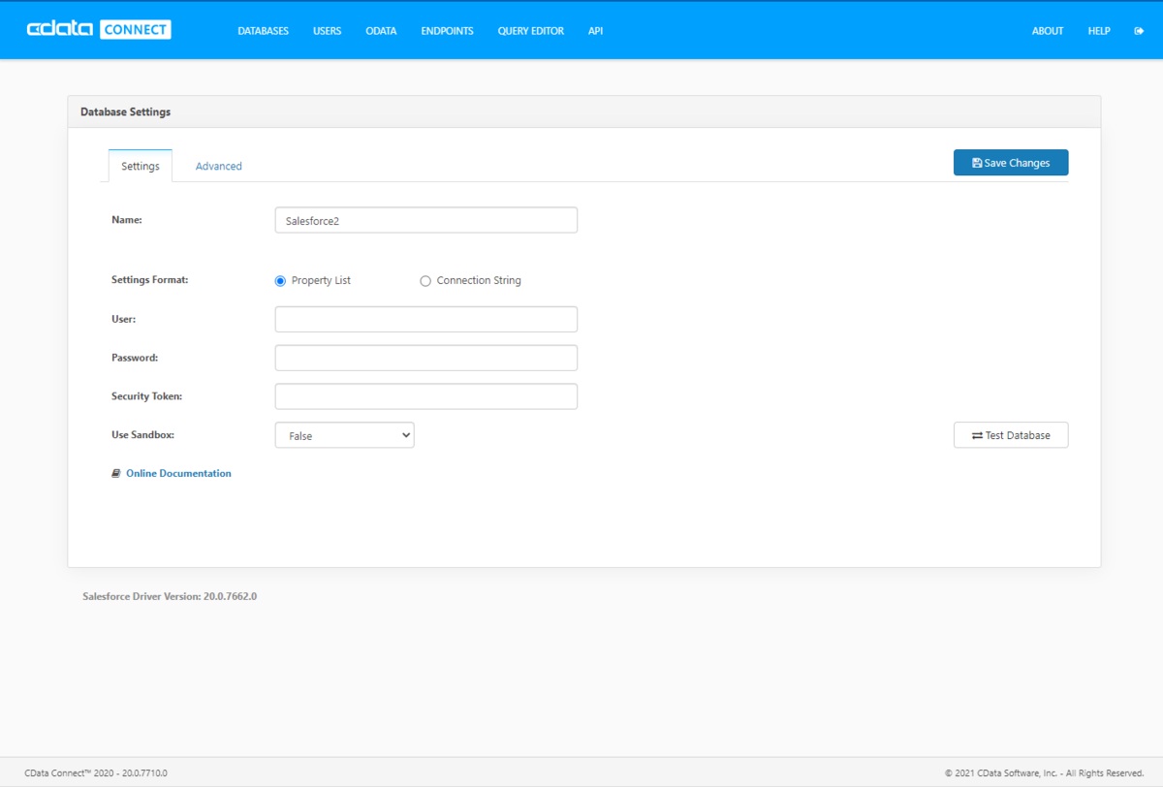Click the 2021 CData Software copyright text
The height and width of the screenshot is (787, 1163).
coord(1045,773)
